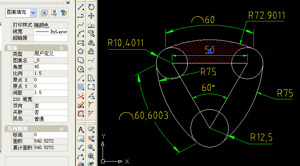Select the Arc drawing tool
Viewport: 300px width, 166px height.
[81, 34]
